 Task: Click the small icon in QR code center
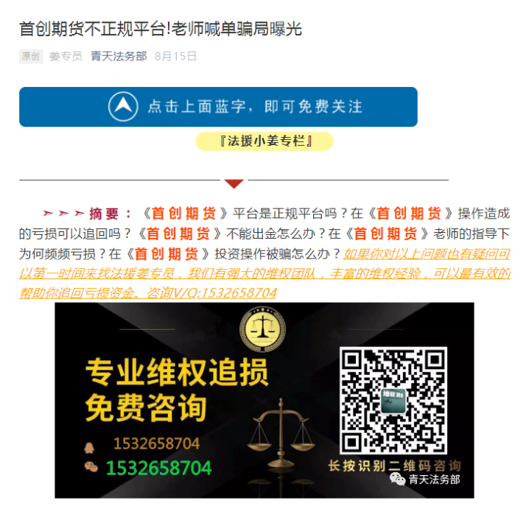pyautogui.click(x=393, y=401)
